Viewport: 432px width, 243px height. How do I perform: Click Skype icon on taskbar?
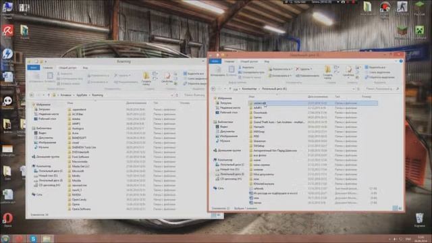(x=33, y=238)
